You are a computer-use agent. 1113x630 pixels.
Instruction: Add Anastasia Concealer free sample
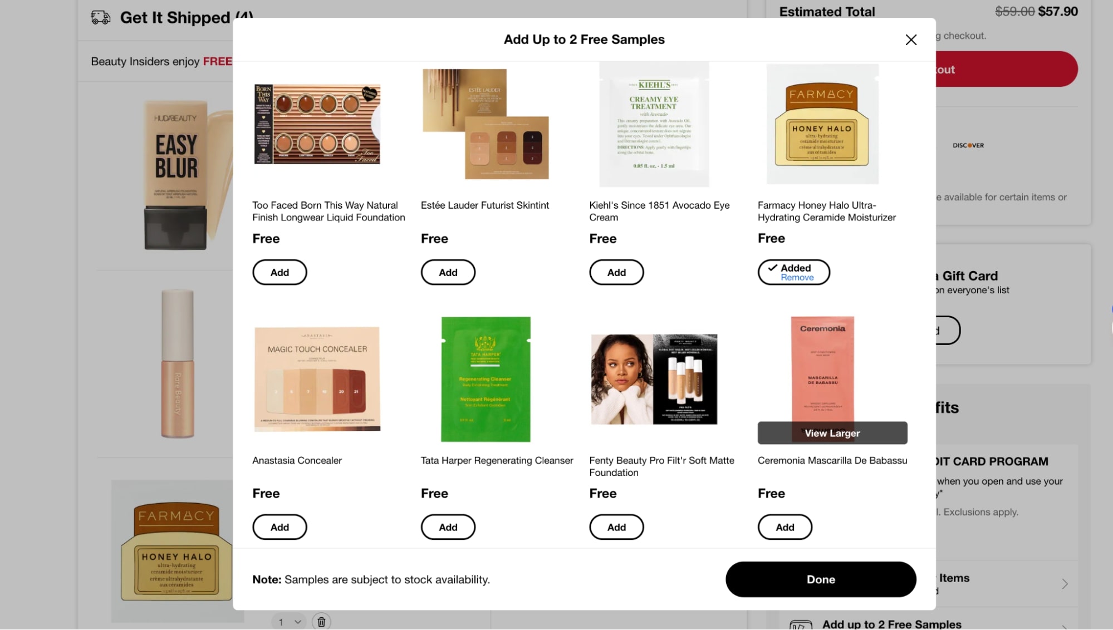[278, 527]
